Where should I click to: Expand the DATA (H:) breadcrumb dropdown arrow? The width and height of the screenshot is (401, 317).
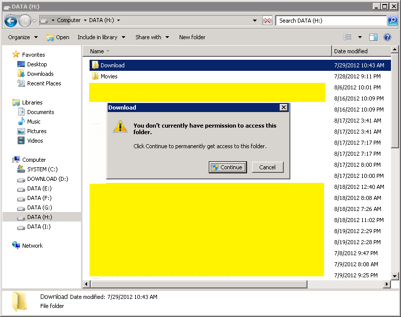coord(118,20)
